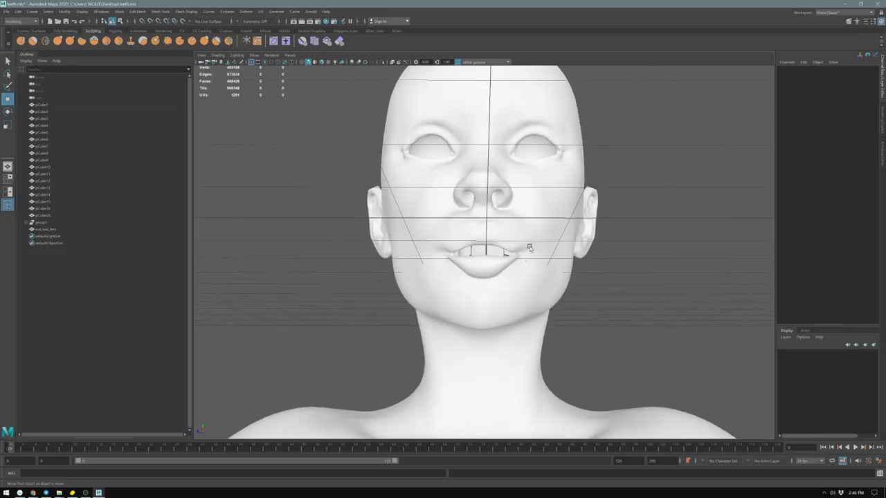Screen dimensions: 886x498
Task: Activate the Select tool arrow in toolbox
Action: (x=8, y=61)
